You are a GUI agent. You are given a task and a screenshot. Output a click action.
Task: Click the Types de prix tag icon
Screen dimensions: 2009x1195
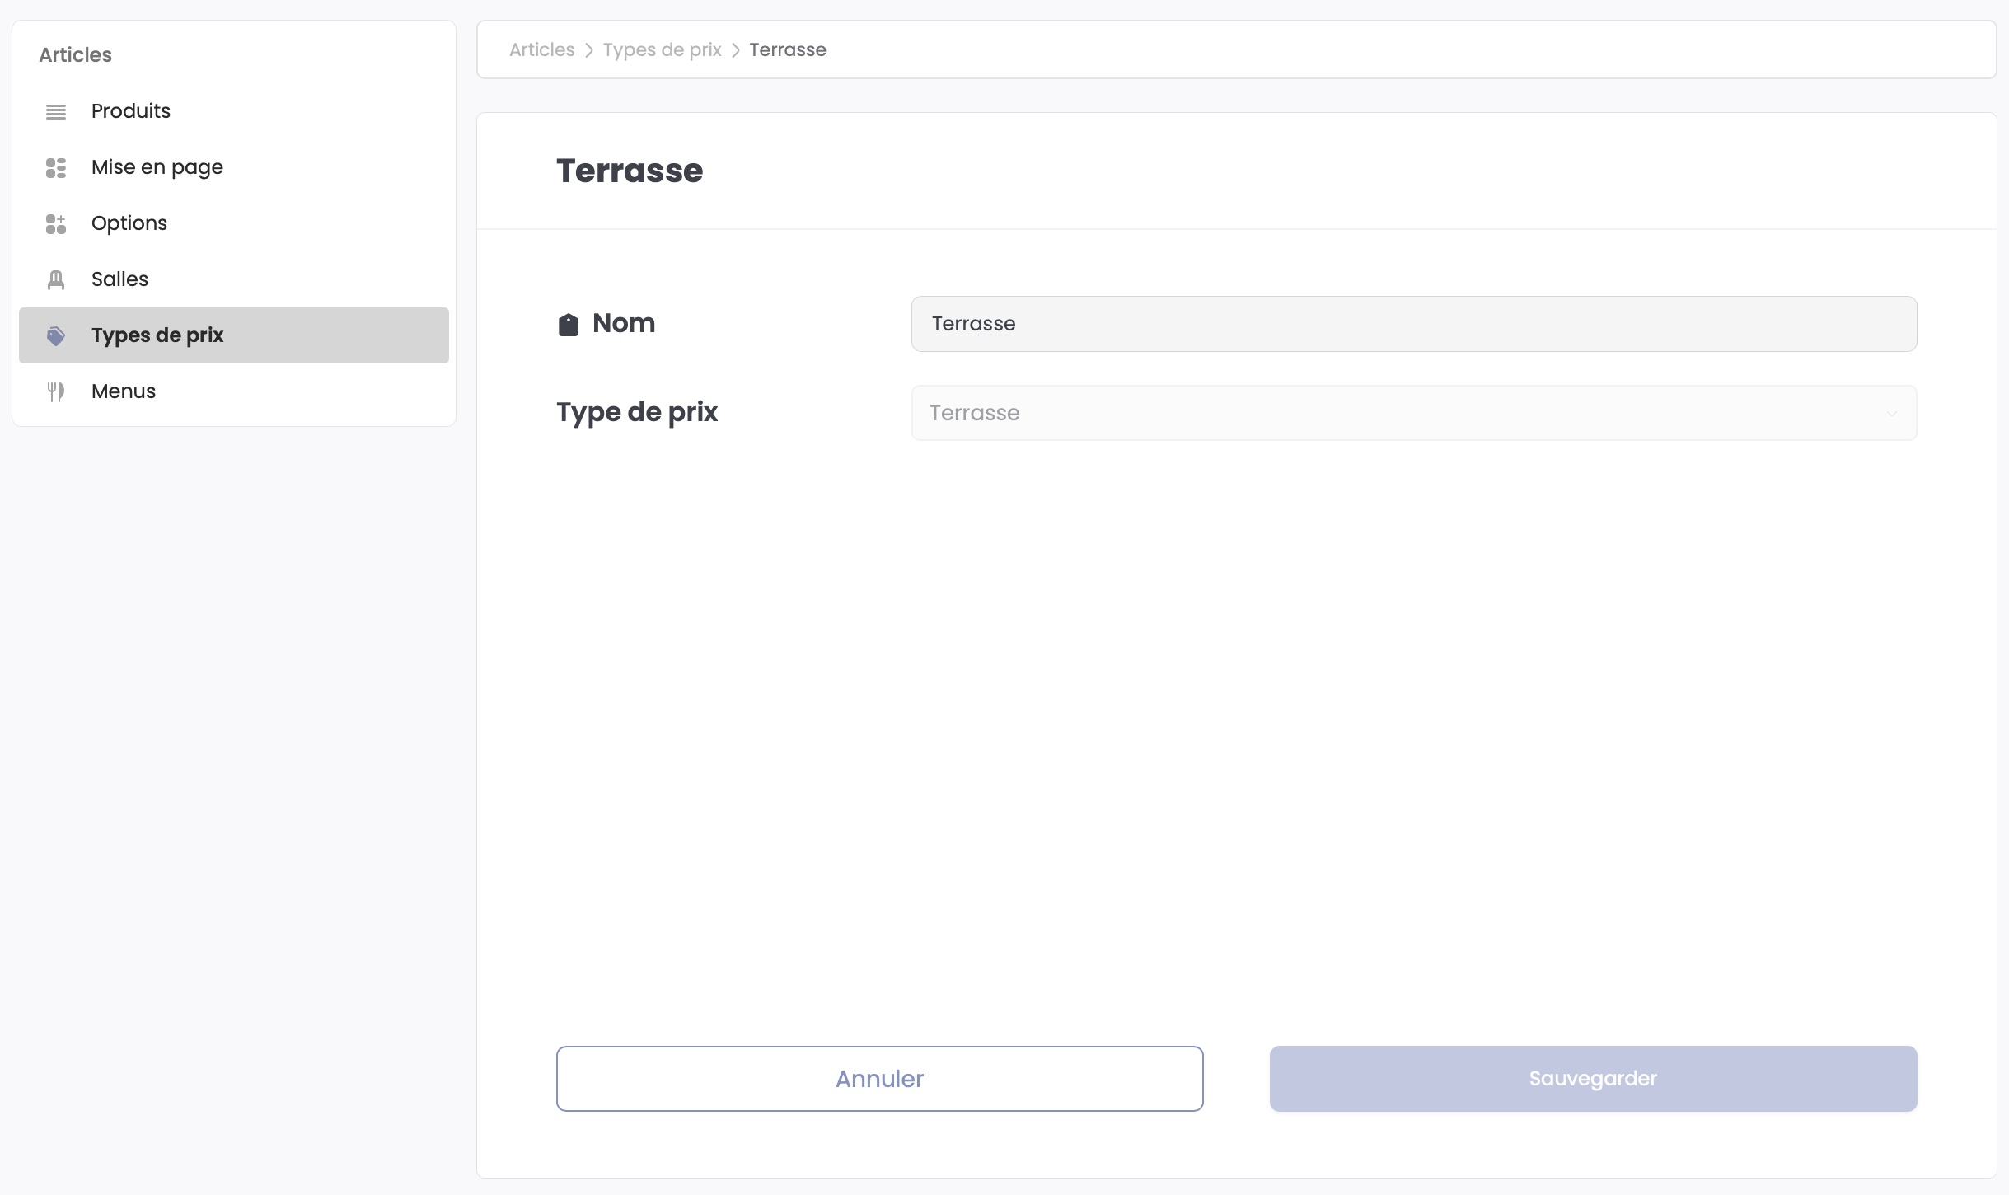pyautogui.click(x=56, y=335)
